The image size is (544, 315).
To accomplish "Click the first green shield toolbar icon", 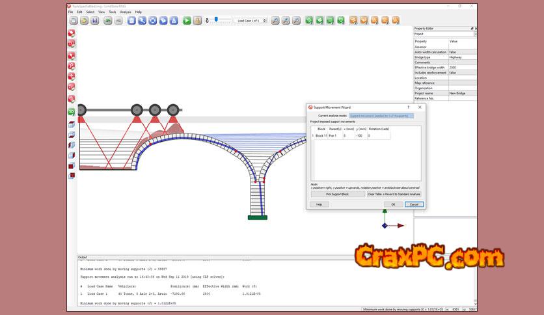I will point(309,21).
